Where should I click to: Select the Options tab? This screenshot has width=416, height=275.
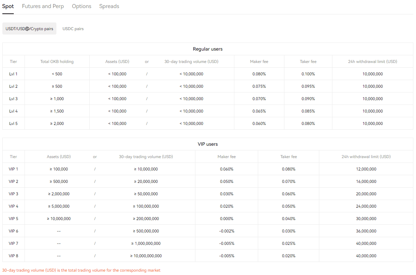(82, 6)
